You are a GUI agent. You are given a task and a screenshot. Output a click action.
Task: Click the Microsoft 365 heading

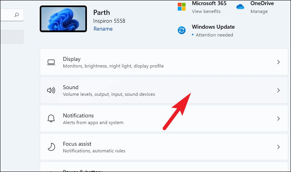209,3
